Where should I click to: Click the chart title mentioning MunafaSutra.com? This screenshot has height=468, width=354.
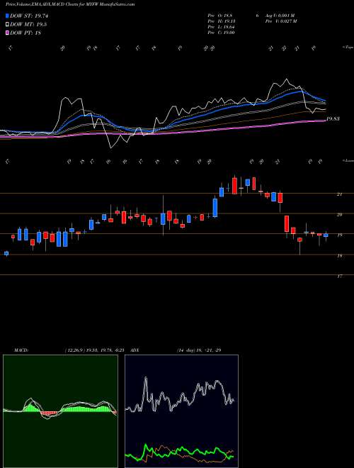point(70,4)
